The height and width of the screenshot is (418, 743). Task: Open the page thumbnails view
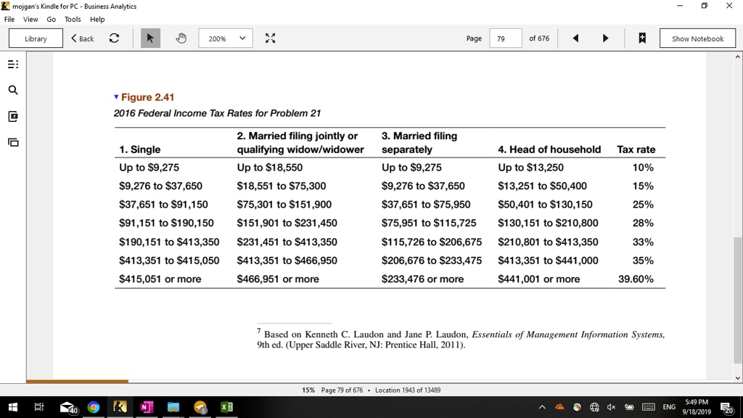[x=12, y=142]
